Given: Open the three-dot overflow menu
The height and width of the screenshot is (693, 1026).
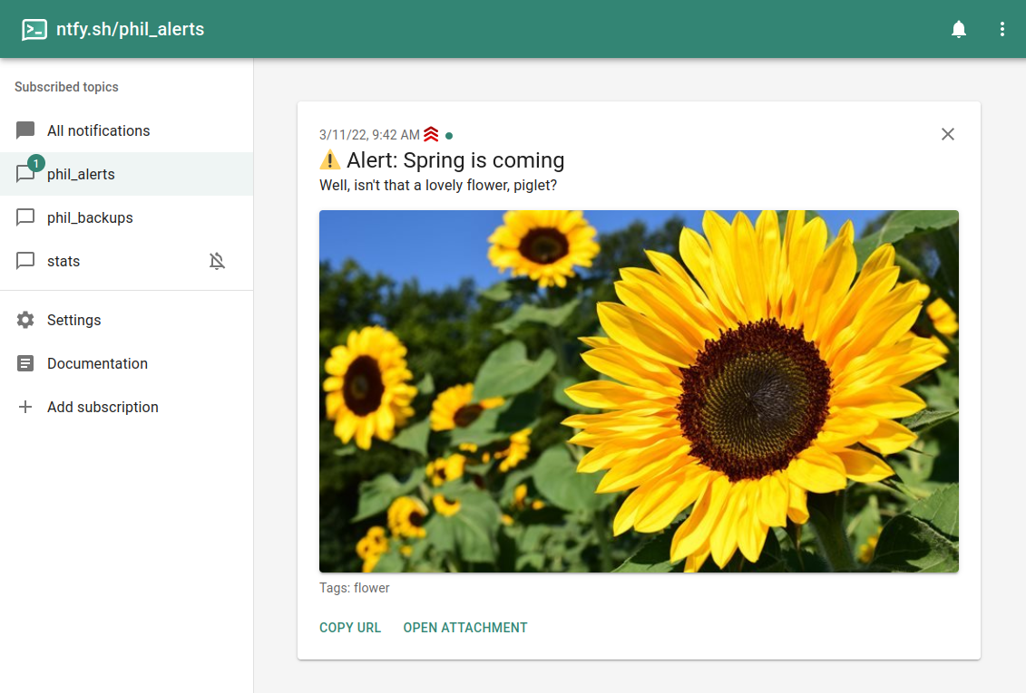Looking at the screenshot, I should (1002, 28).
